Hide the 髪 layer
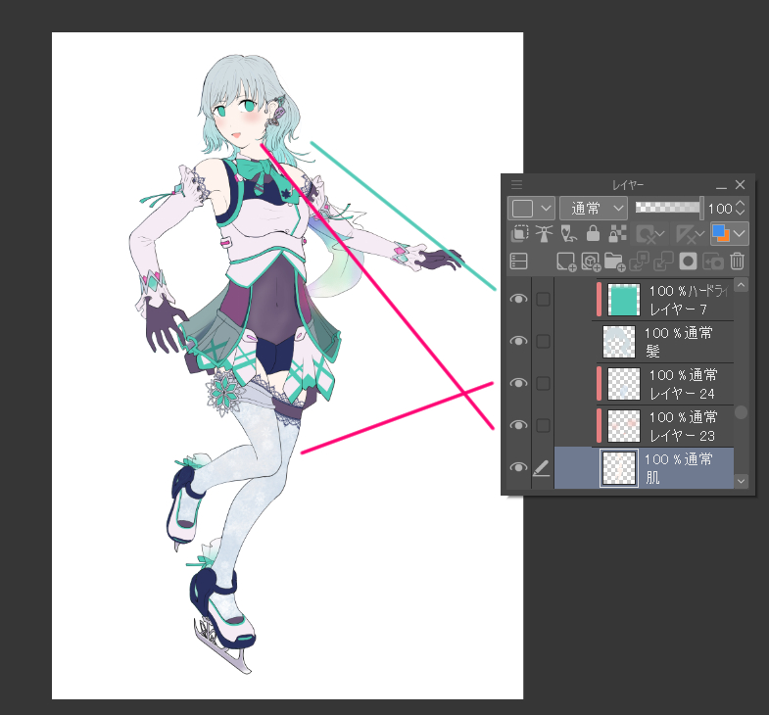 coord(518,341)
